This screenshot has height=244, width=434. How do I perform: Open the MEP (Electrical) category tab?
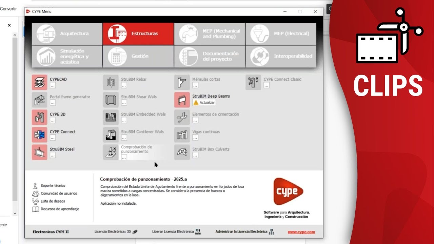(x=281, y=34)
